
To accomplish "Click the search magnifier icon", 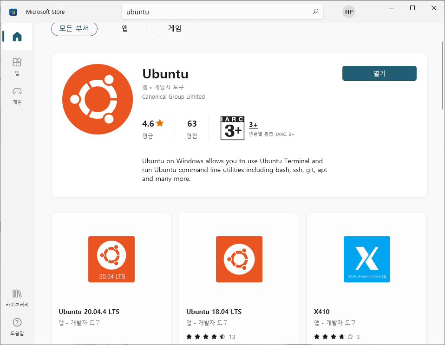I will [315, 12].
